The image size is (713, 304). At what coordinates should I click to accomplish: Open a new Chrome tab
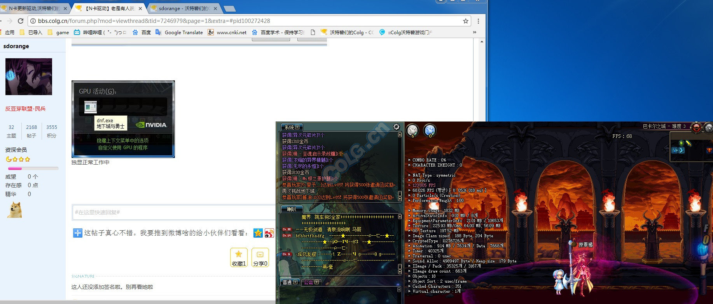tap(230, 9)
